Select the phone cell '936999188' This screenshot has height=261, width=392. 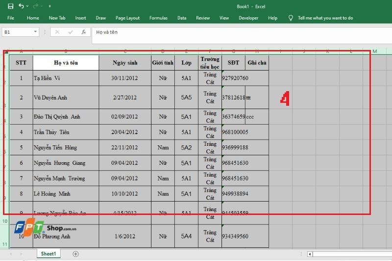click(233, 147)
